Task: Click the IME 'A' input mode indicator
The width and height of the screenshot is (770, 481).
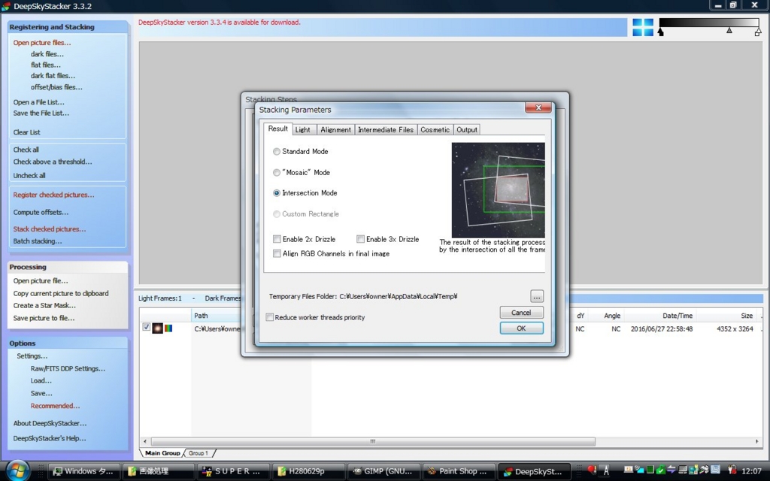Action: point(607,470)
